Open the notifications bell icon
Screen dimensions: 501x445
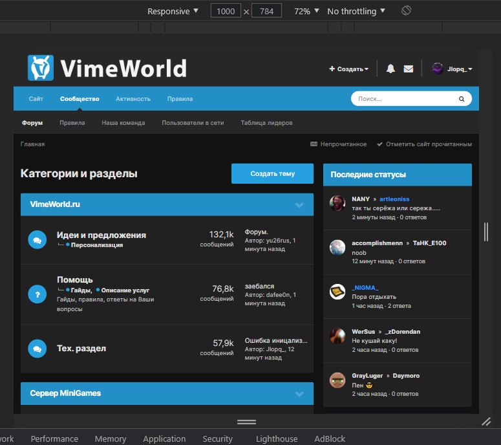click(390, 69)
